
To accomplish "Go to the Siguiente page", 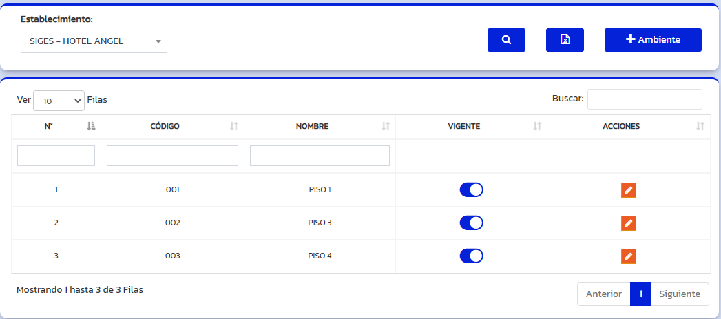I will click(680, 294).
